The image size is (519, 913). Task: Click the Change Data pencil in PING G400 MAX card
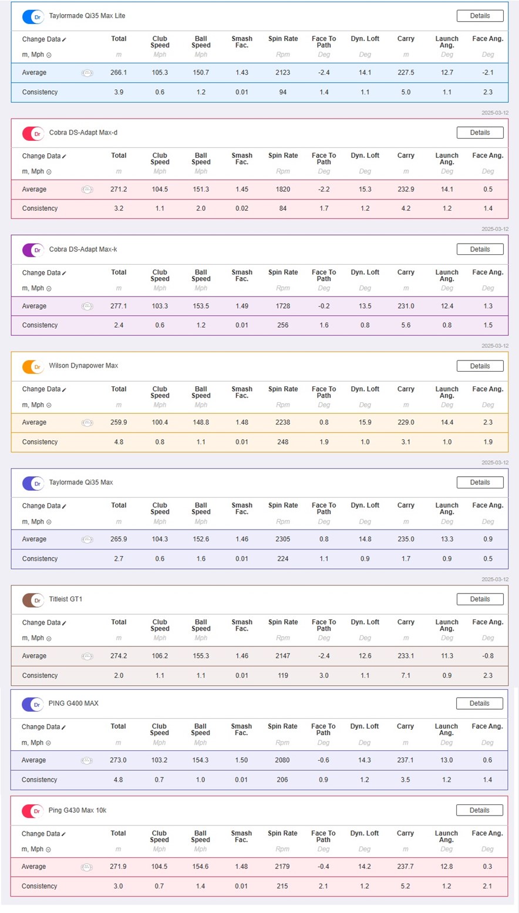[63, 727]
